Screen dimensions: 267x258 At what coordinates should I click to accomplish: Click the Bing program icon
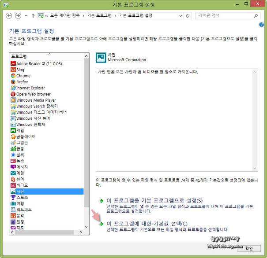coord(13,70)
